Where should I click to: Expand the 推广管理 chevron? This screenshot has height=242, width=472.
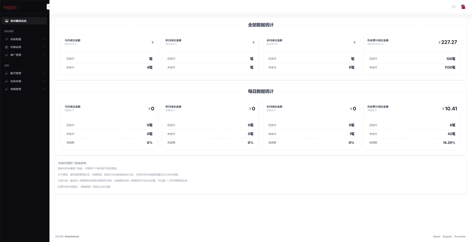click(43, 55)
